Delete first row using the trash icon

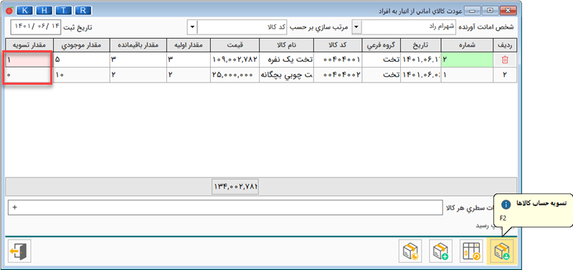tap(505, 60)
